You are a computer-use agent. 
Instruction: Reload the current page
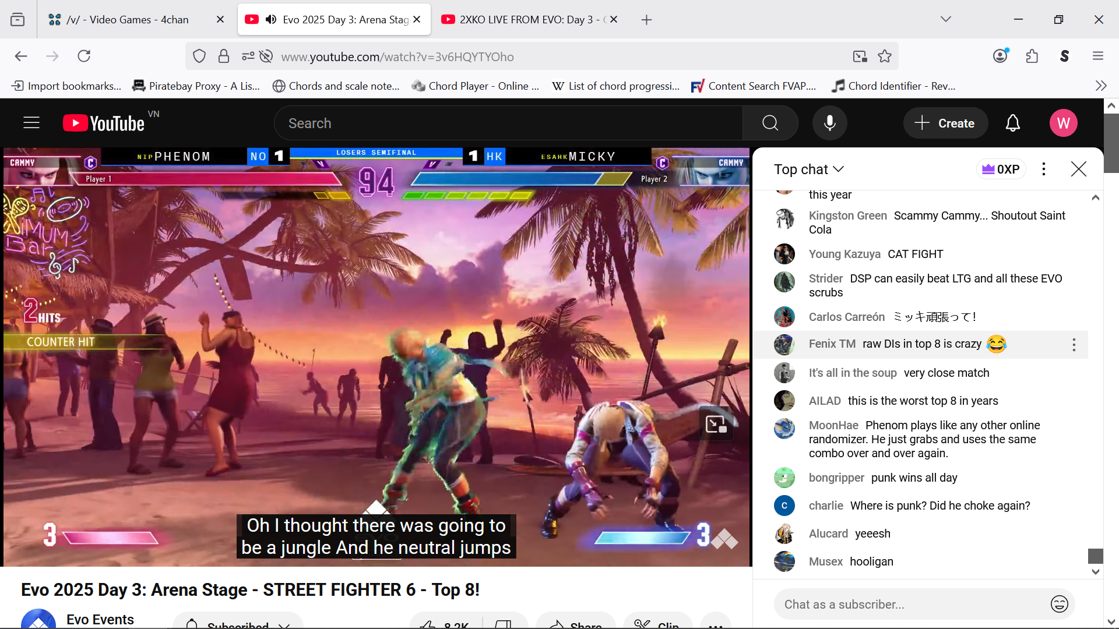pos(84,56)
